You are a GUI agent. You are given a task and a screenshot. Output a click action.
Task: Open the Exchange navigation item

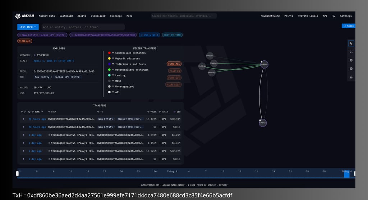(116, 16)
